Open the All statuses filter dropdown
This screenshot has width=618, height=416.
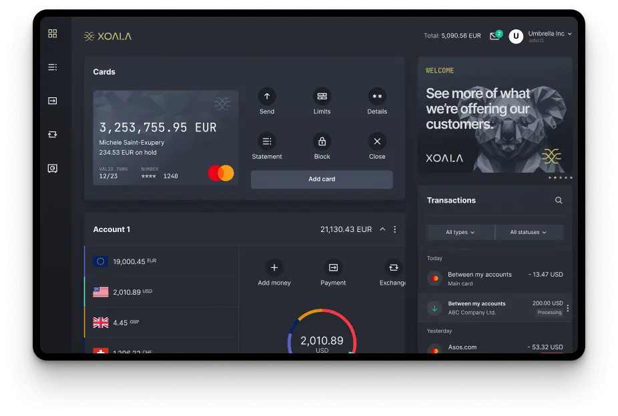(x=529, y=232)
